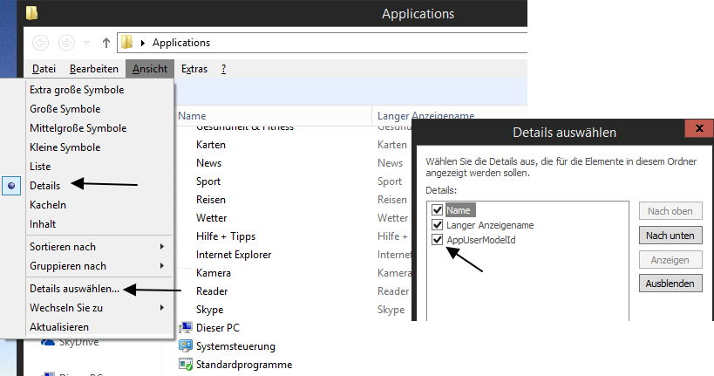
Task: Click Sport in Langer Anzeigename column
Action: pos(390,181)
